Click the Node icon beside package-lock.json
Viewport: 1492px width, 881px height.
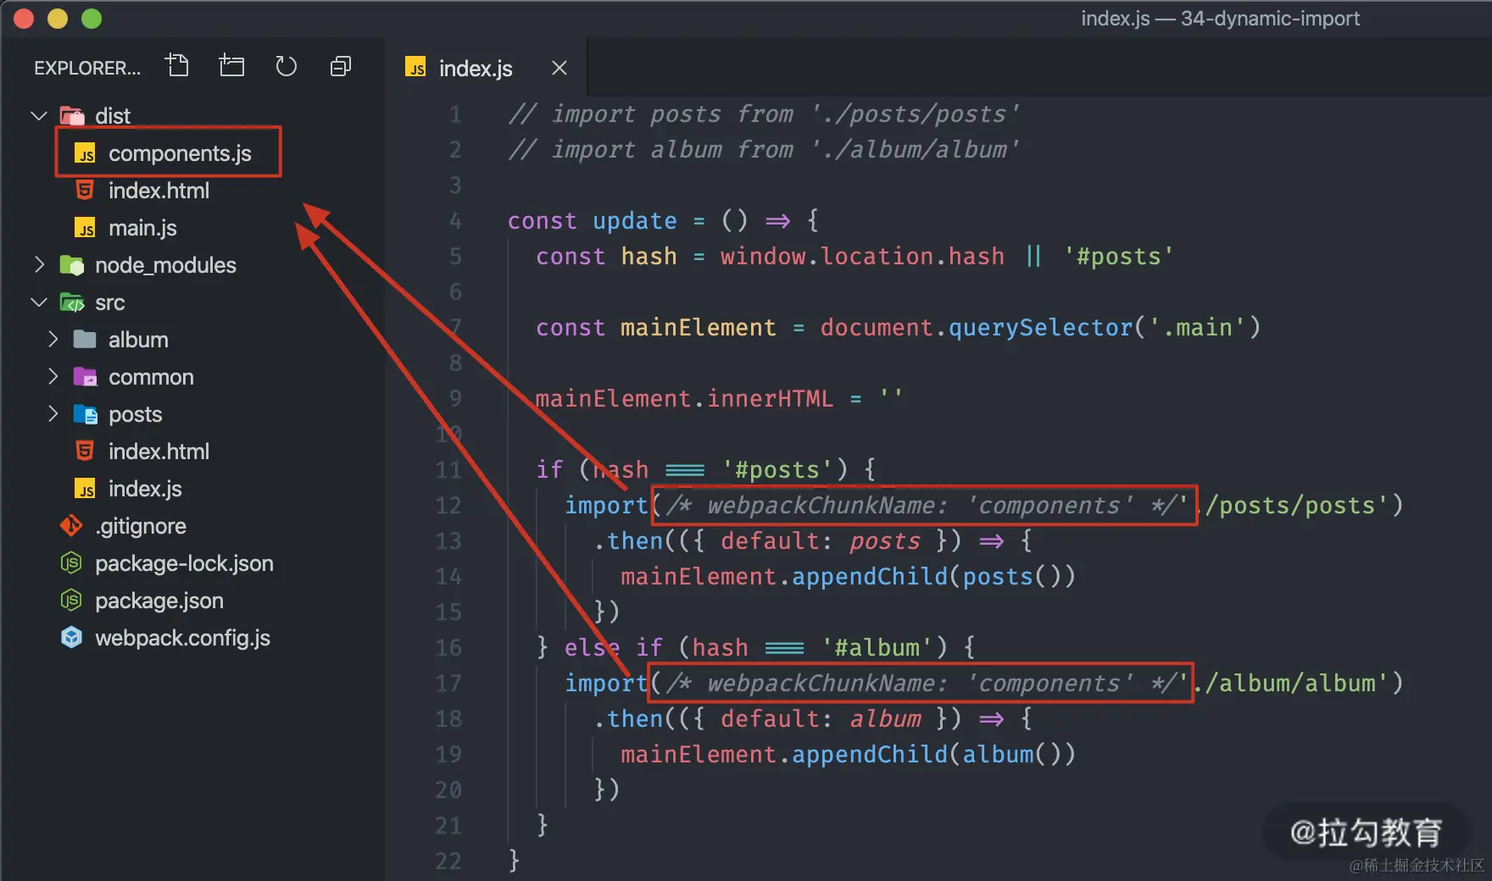click(71, 563)
